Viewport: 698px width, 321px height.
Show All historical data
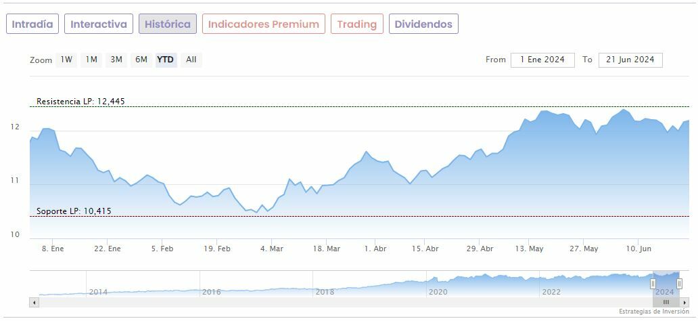(191, 60)
